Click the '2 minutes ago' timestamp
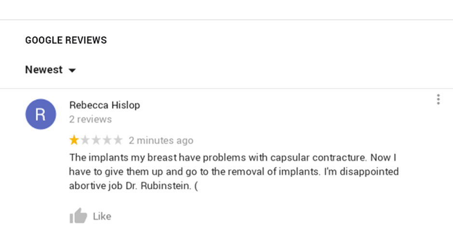 tap(161, 140)
